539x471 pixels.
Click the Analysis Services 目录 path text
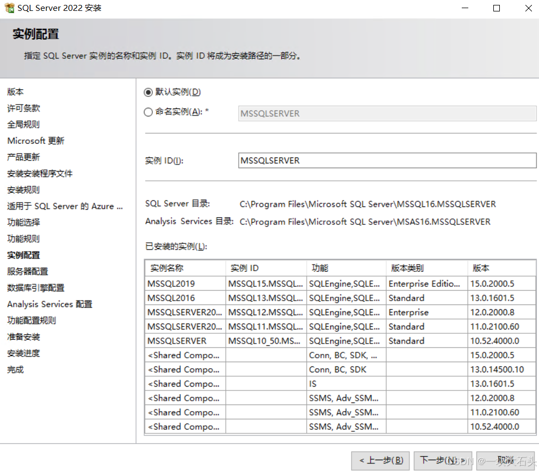click(x=365, y=222)
